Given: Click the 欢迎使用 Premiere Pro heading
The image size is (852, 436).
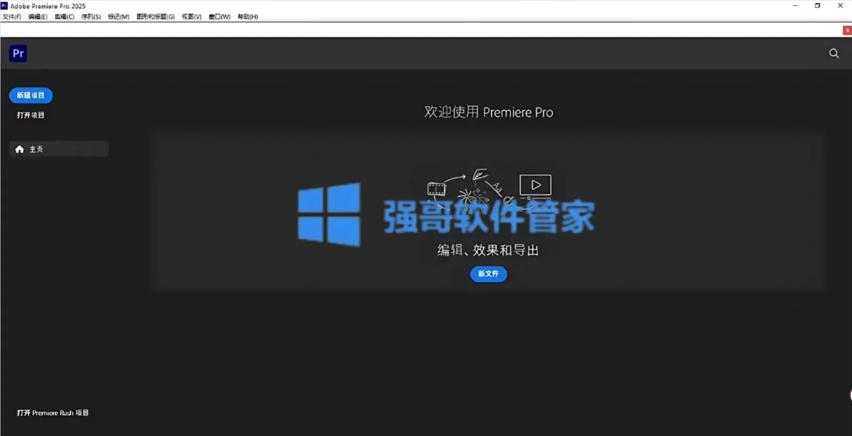Looking at the screenshot, I should 489,112.
